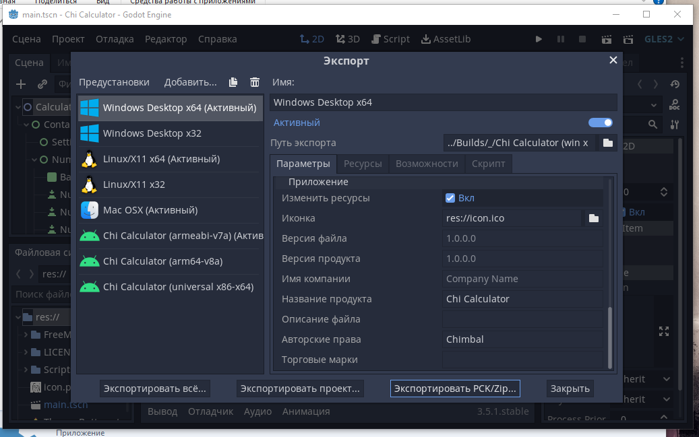Stop the running project
This screenshot has height=437, width=699.
(582, 39)
